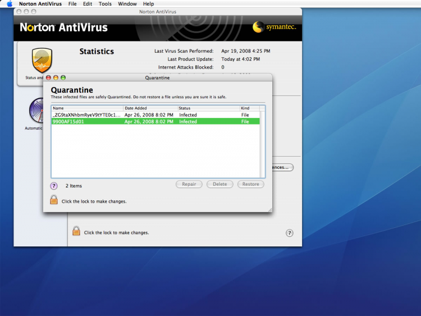The width and height of the screenshot is (421, 316).
Task: Sort list by Kind column header
Action: point(250,108)
